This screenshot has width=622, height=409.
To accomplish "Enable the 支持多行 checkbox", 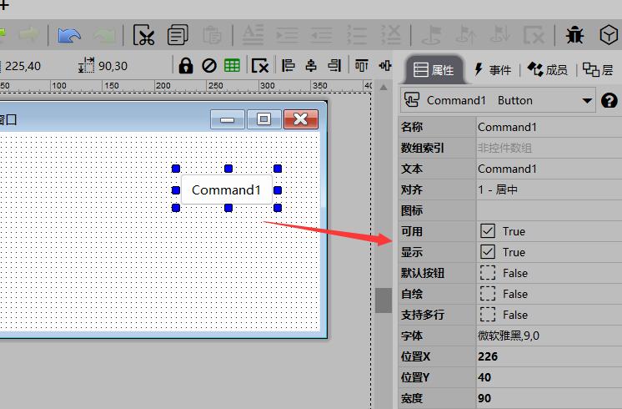I will [x=488, y=315].
